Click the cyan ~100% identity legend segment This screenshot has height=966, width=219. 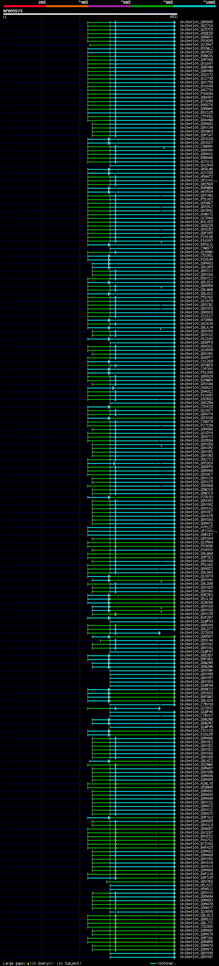coord(195,6)
